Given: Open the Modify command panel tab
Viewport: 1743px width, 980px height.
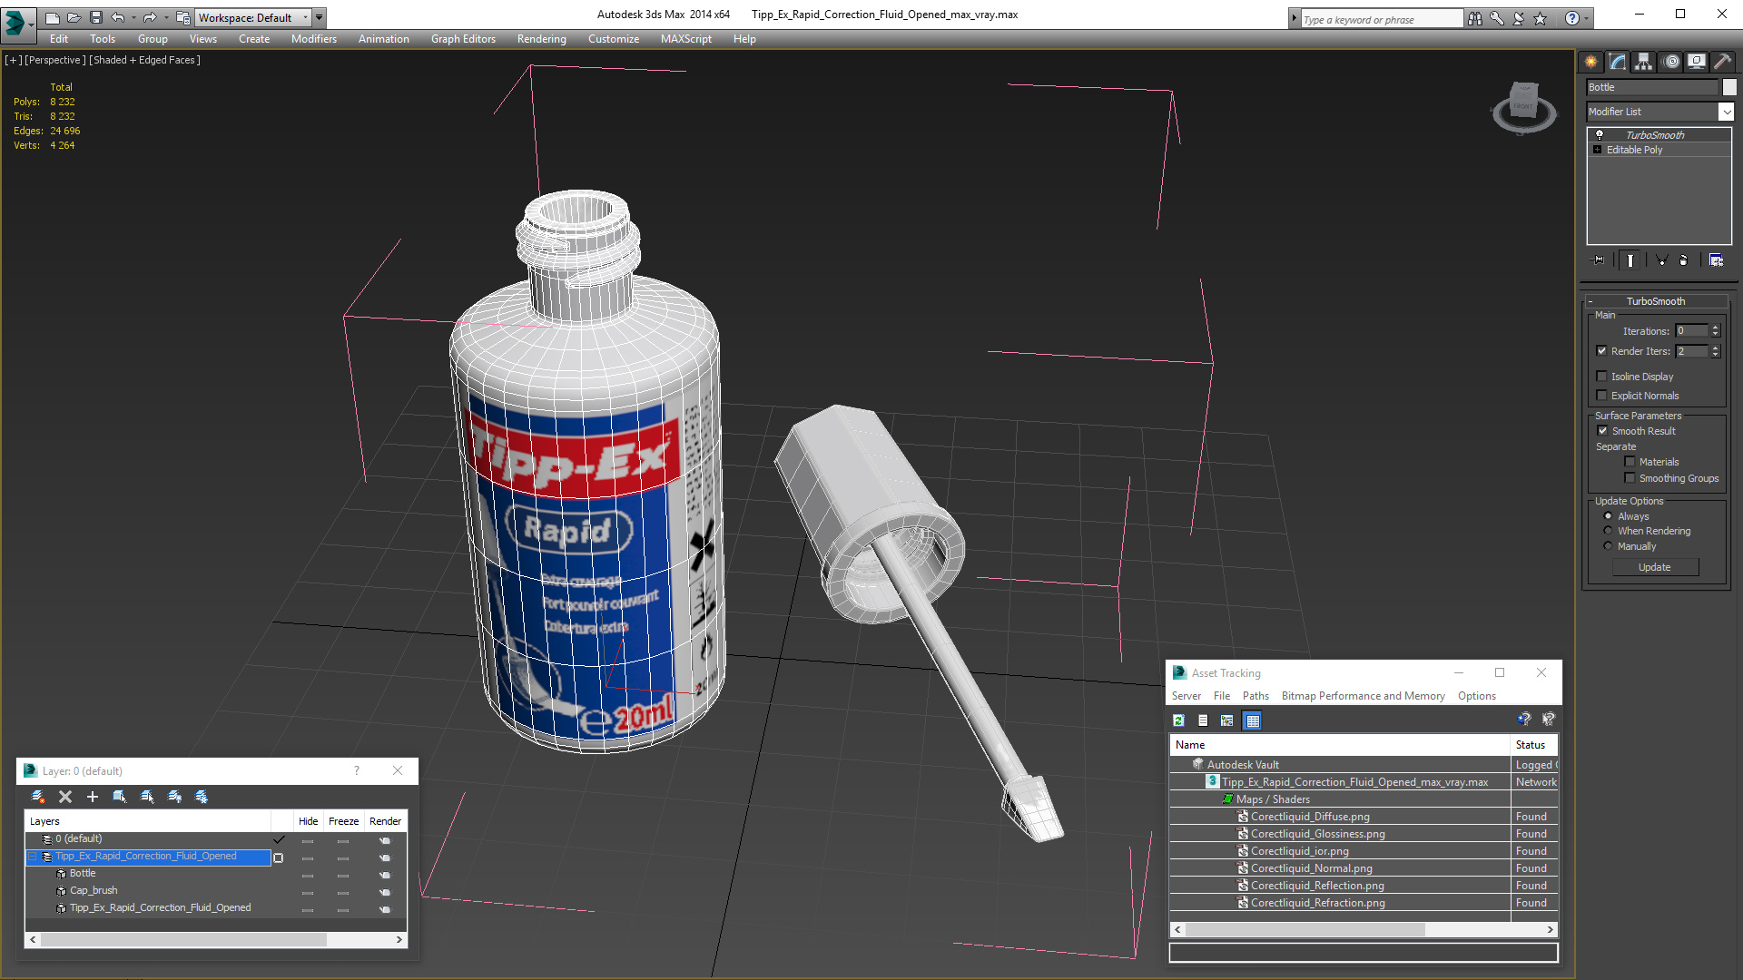Looking at the screenshot, I should click(x=1618, y=62).
